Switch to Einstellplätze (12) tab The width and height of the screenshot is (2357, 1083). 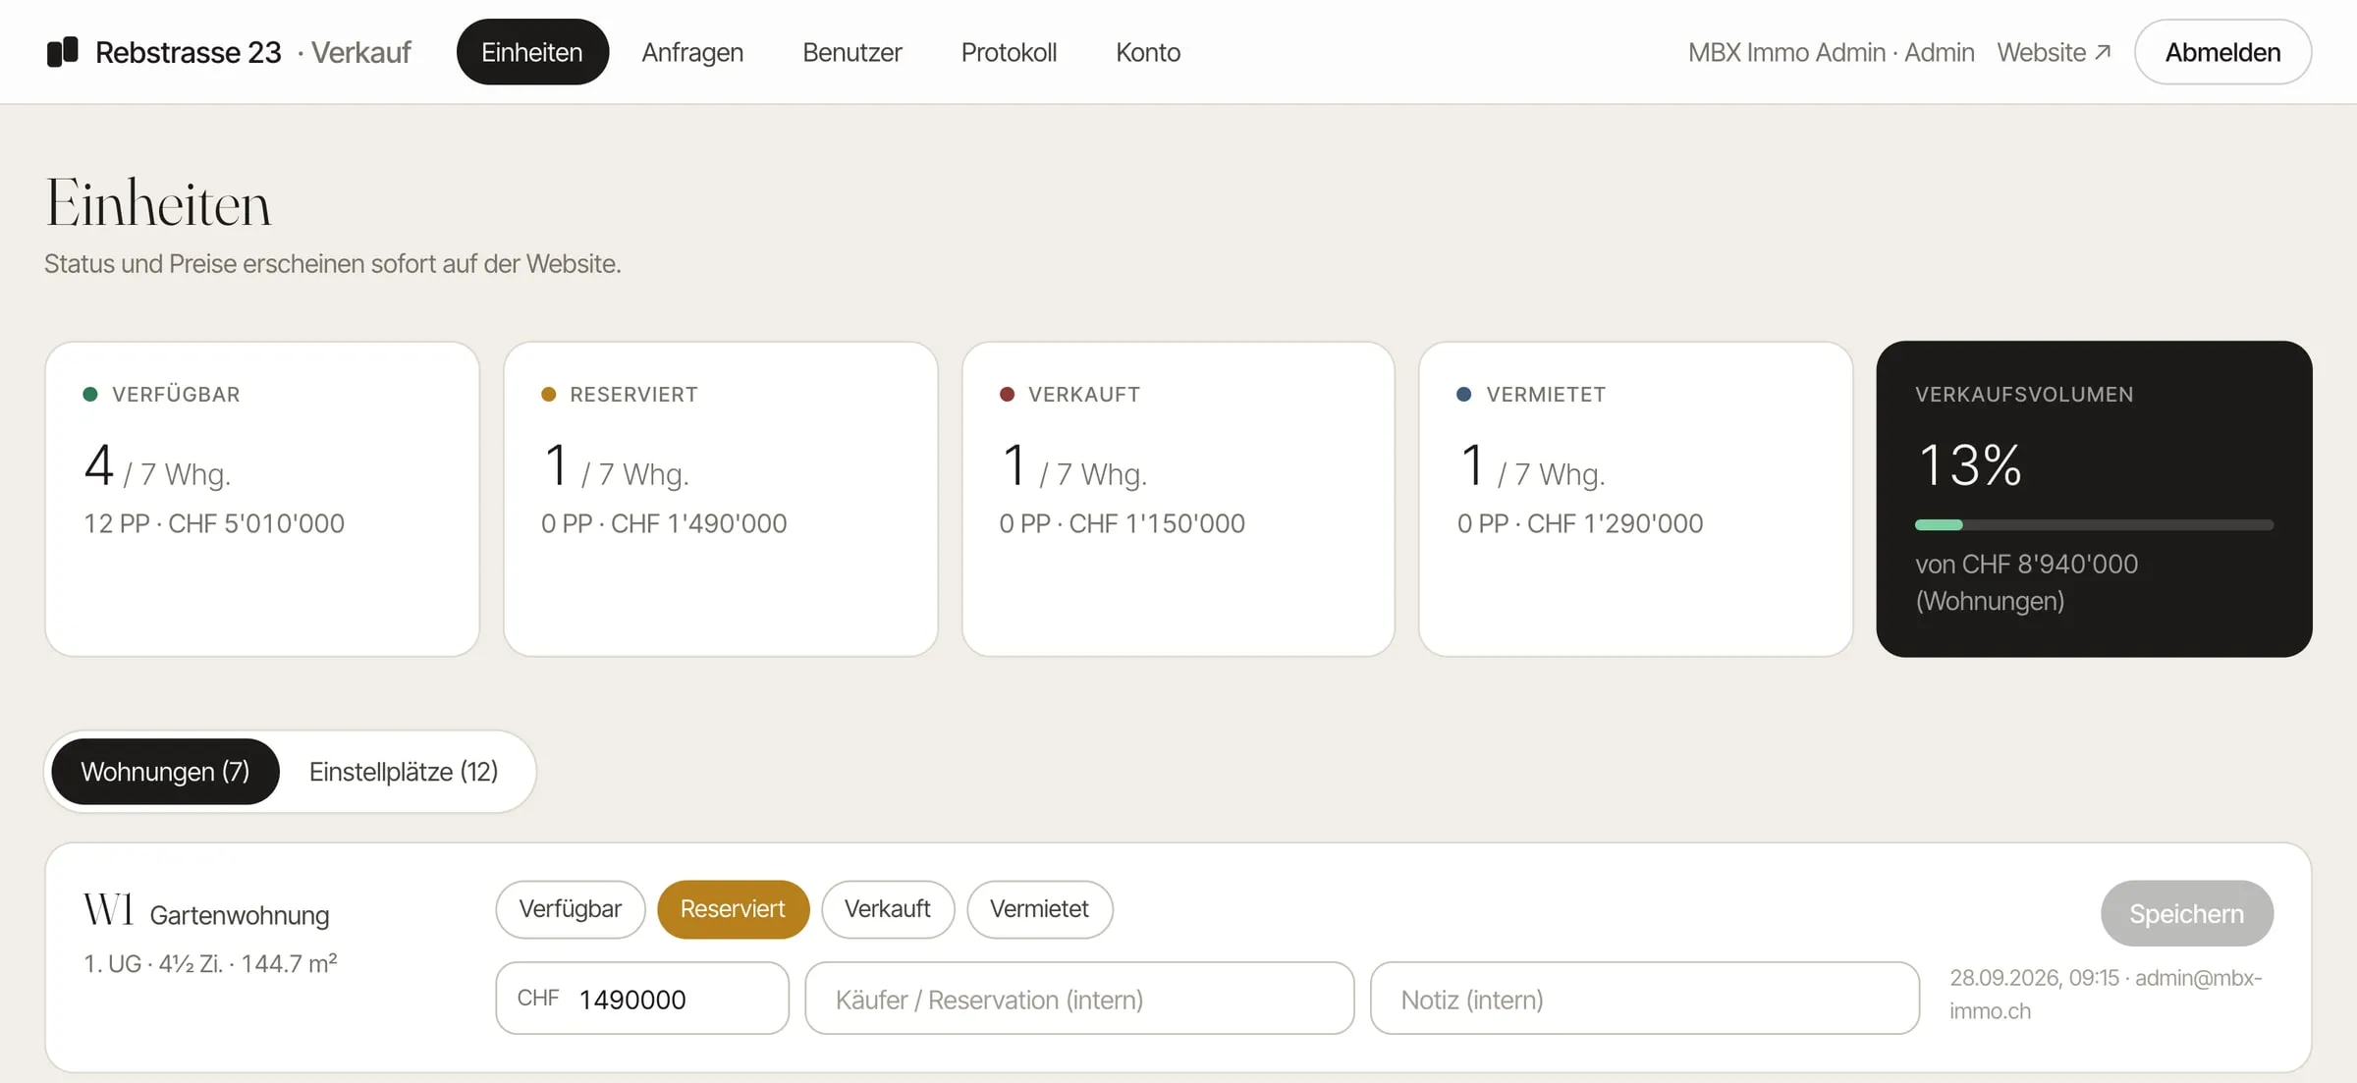tap(404, 772)
